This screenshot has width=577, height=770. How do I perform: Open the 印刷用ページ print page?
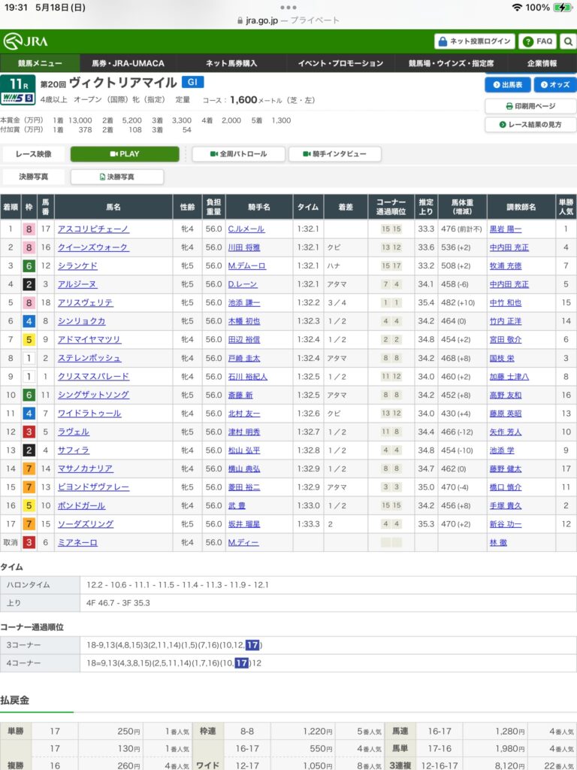tap(530, 106)
